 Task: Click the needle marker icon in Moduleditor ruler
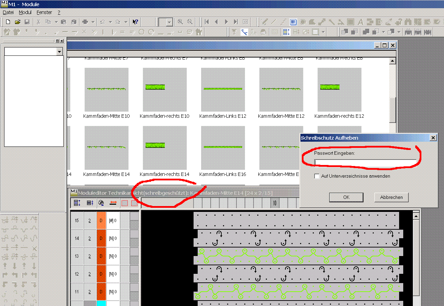[x=275, y=203]
